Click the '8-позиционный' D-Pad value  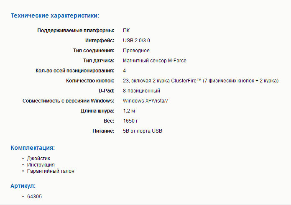141,91
